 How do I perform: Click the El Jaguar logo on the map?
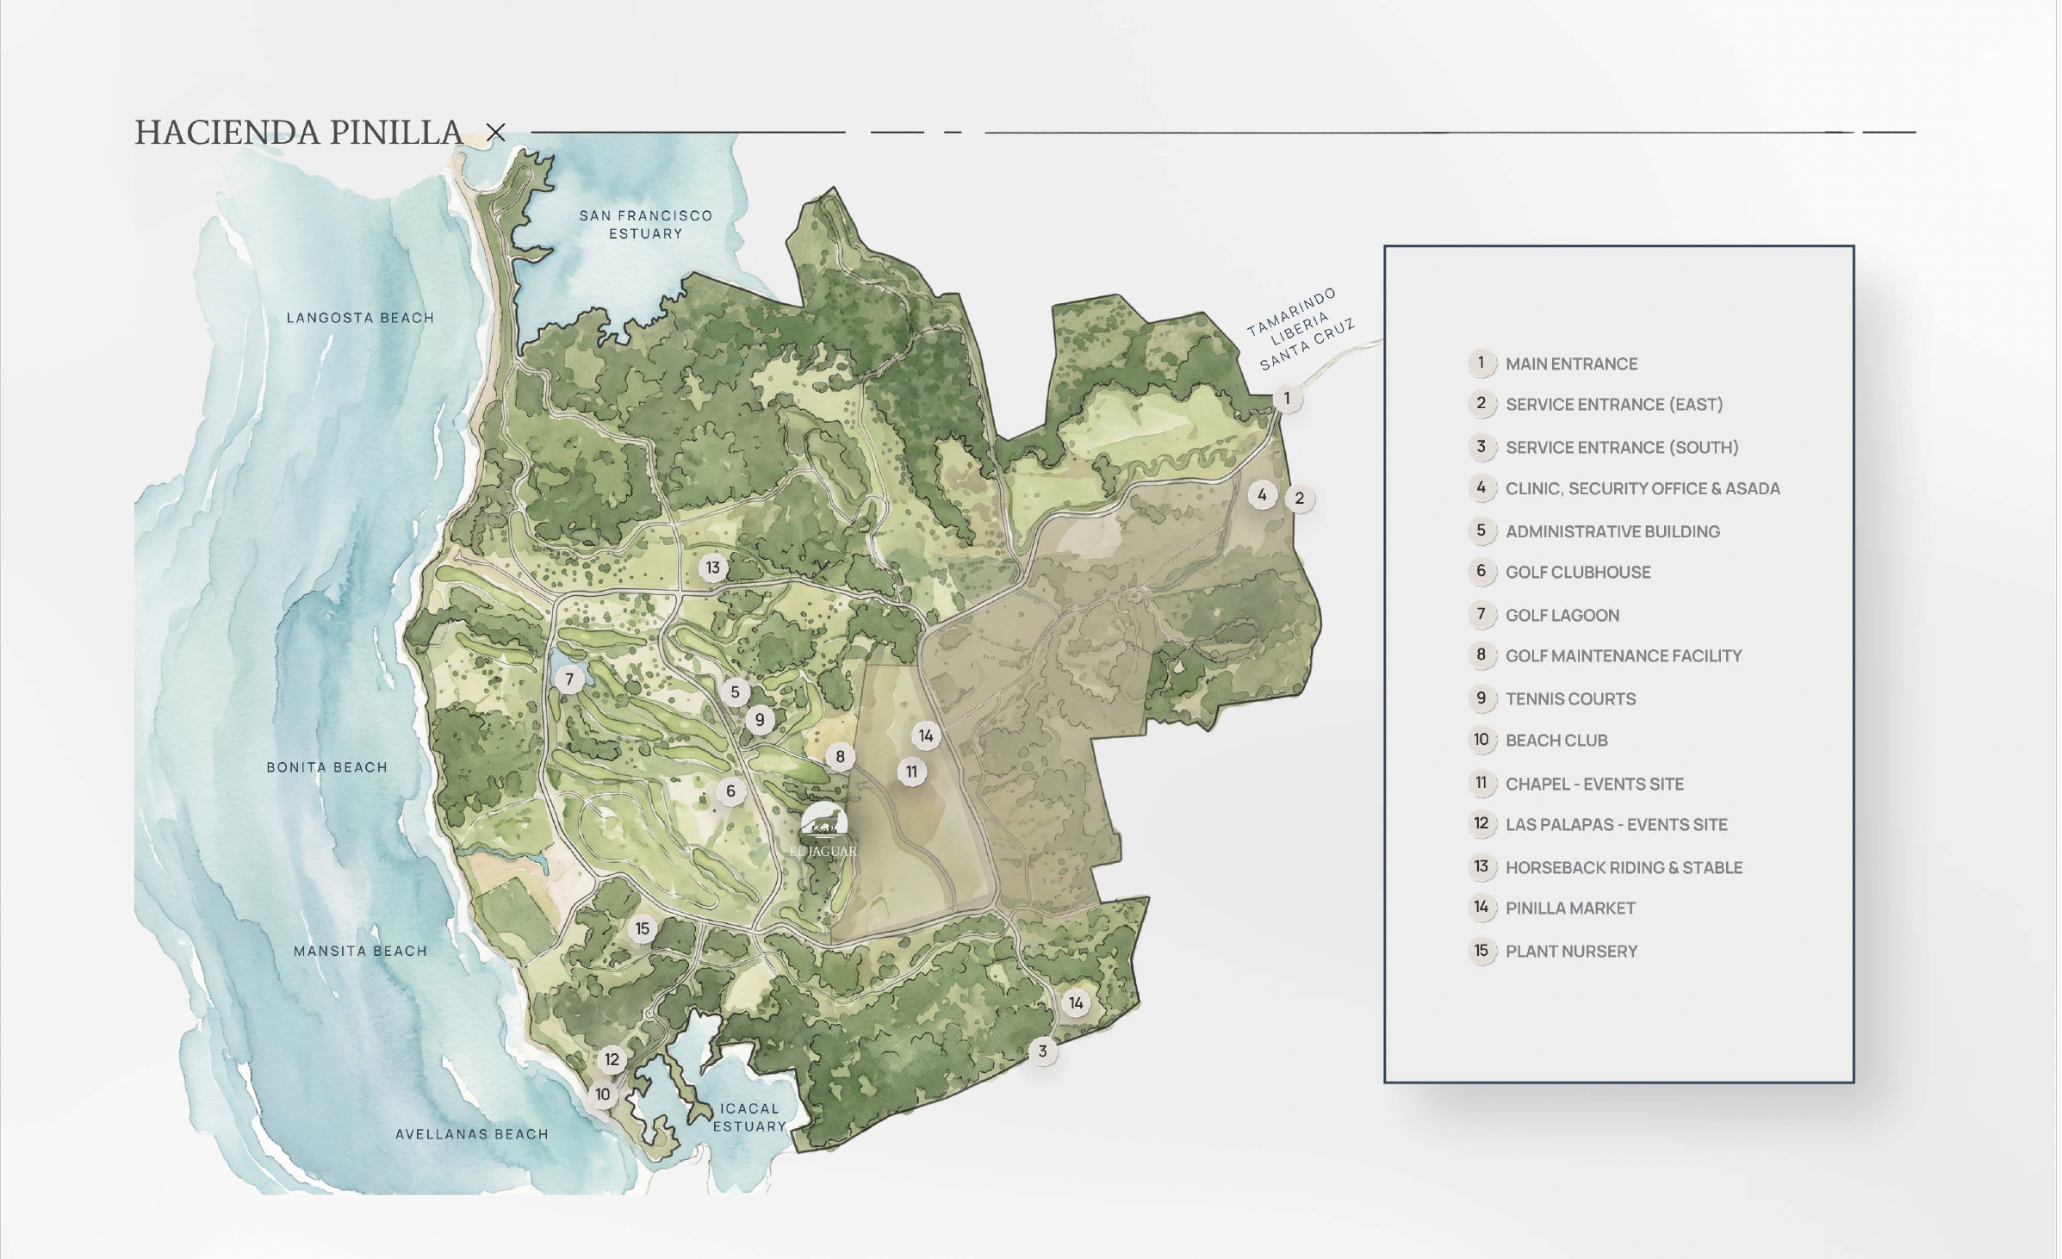click(x=824, y=830)
